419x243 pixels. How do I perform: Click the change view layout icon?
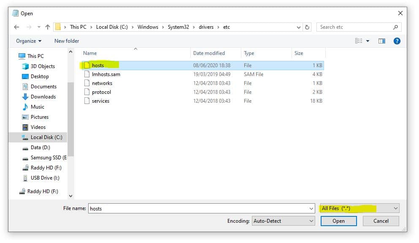[x=359, y=41]
